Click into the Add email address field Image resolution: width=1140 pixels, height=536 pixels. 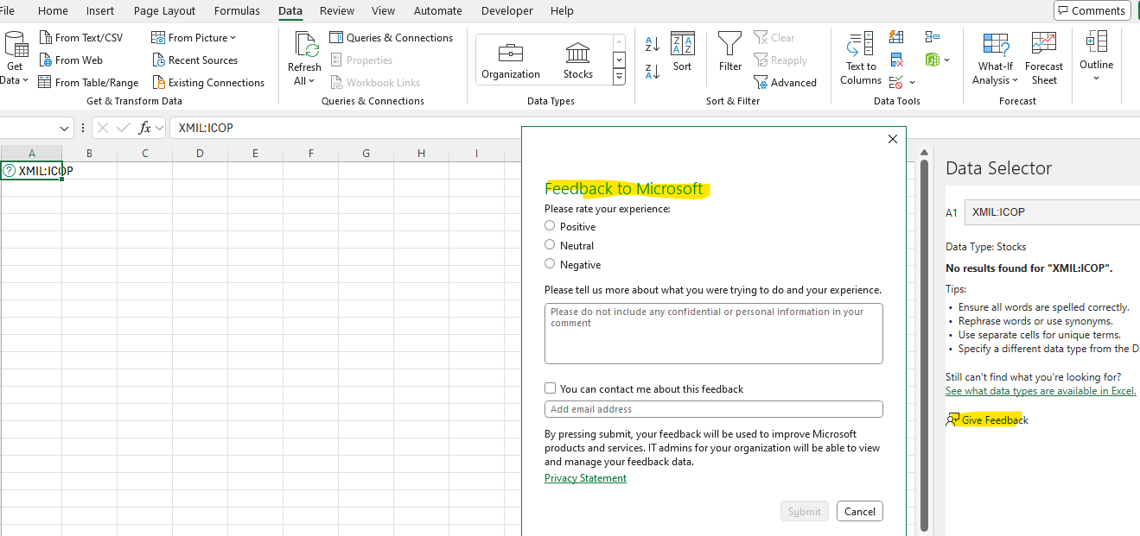tap(714, 409)
